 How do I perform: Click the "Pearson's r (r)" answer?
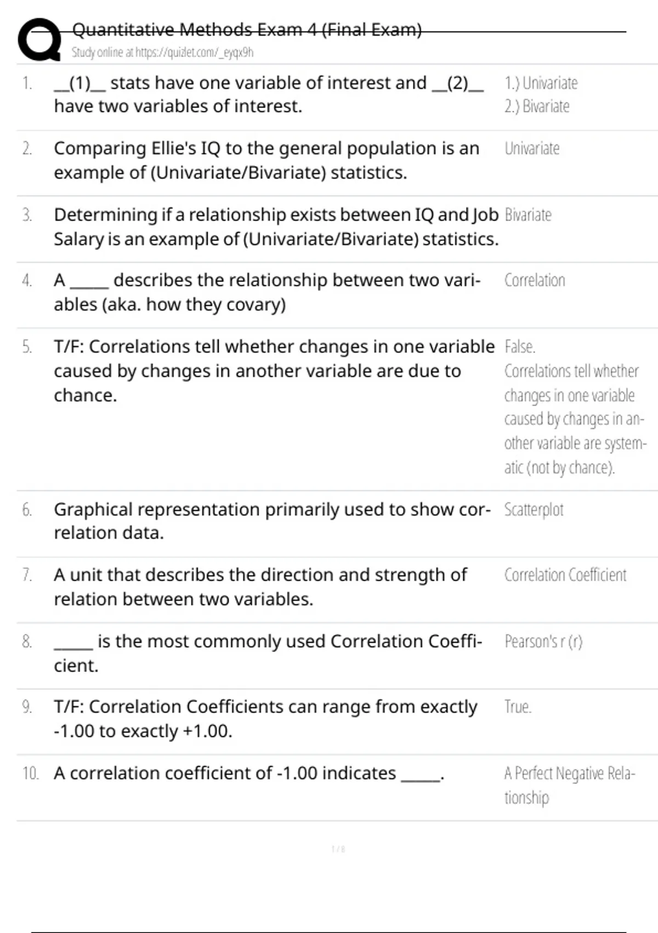(x=543, y=642)
